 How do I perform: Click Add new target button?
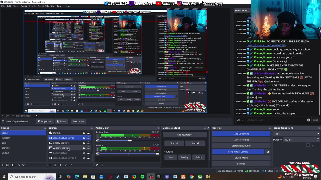click(x=185, y=135)
